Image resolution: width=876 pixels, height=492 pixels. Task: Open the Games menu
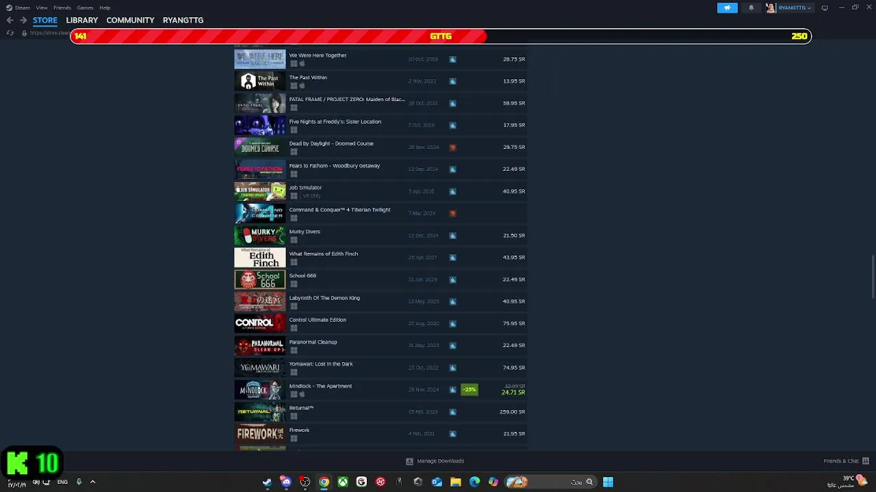coord(85,8)
